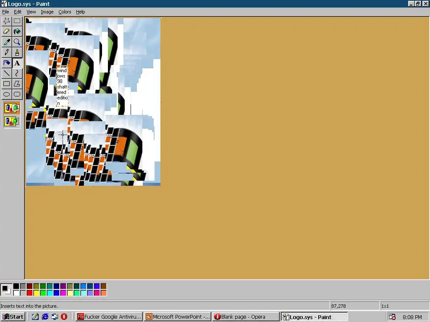Select the Brush tool
Image resolution: width=430 pixels, height=322 pixels.
click(17, 52)
